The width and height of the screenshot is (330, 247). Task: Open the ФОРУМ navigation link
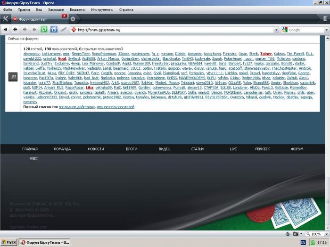click(x=297, y=149)
